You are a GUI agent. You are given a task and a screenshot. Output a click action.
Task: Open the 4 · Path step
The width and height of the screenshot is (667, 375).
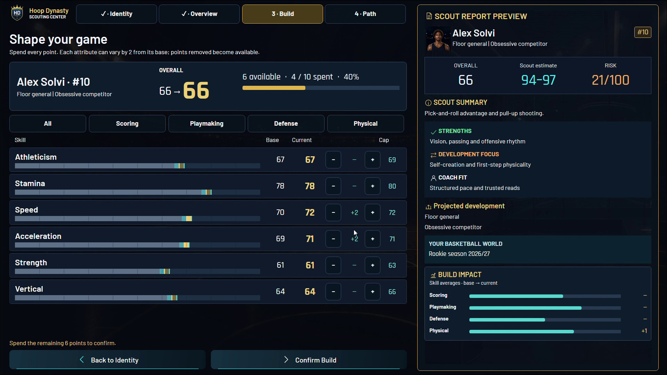[365, 14]
